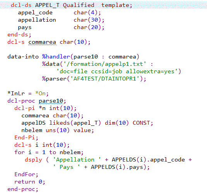Place cursor on APPEL_T data structure name
This screenshot has width=207, height=194.
[47, 5]
